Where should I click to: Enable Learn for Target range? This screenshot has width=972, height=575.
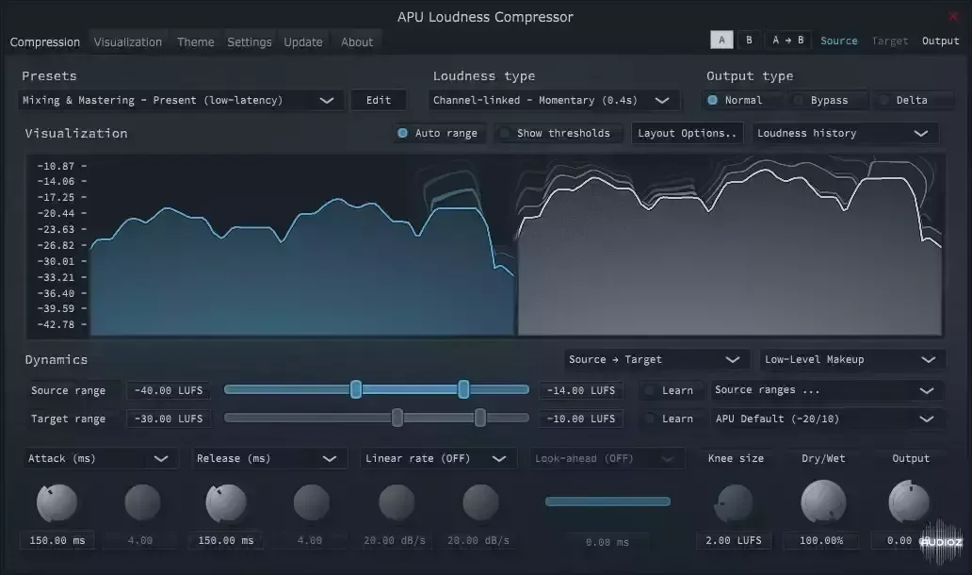pyautogui.click(x=670, y=419)
